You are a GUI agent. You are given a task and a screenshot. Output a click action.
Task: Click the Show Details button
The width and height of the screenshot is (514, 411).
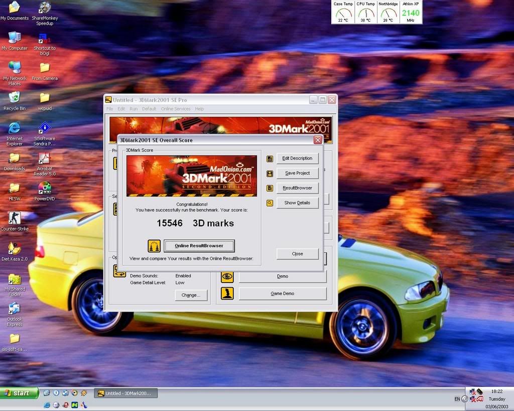click(x=297, y=203)
